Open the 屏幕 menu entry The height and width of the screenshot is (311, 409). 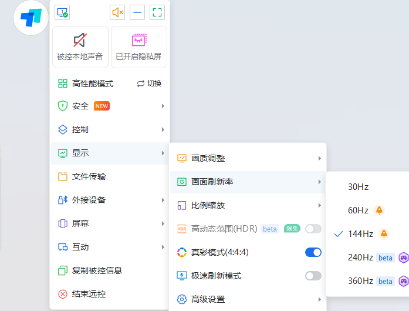[110, 224]
